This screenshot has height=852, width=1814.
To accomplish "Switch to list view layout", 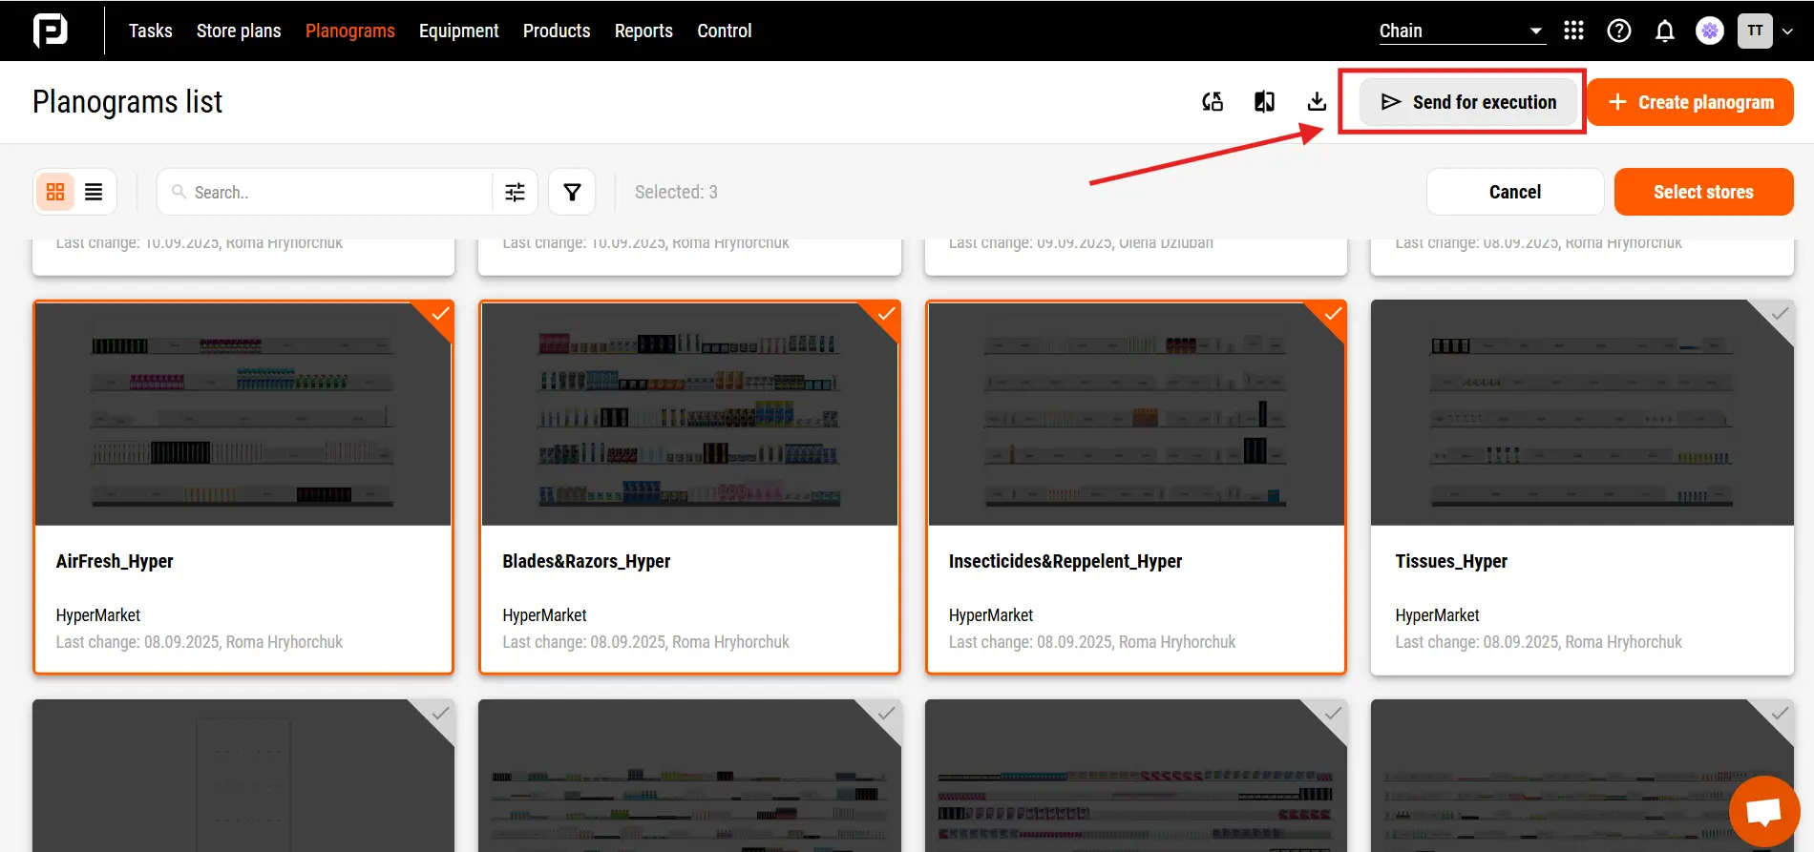I will click(94, 192).
